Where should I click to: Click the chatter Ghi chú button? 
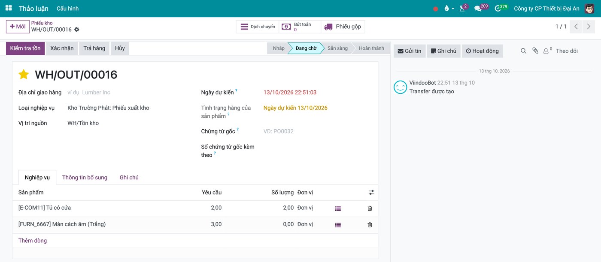point(443,51)
